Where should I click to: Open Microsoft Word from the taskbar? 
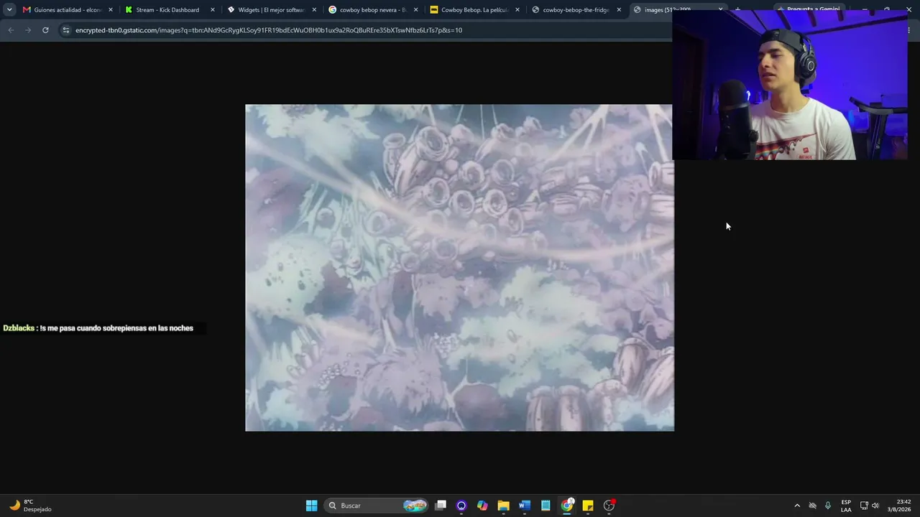pyautogui.click(x=525, y=506)
